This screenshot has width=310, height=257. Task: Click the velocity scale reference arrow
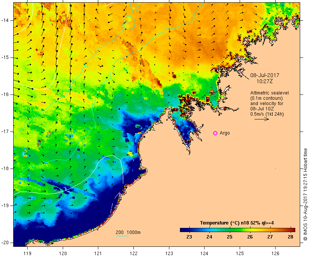tap(262, 119)
